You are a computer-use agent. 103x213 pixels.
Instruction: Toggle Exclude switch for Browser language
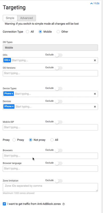click(x=59, y=163)
